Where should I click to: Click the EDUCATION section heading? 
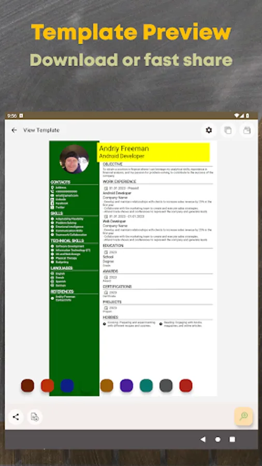click(113, 246)
